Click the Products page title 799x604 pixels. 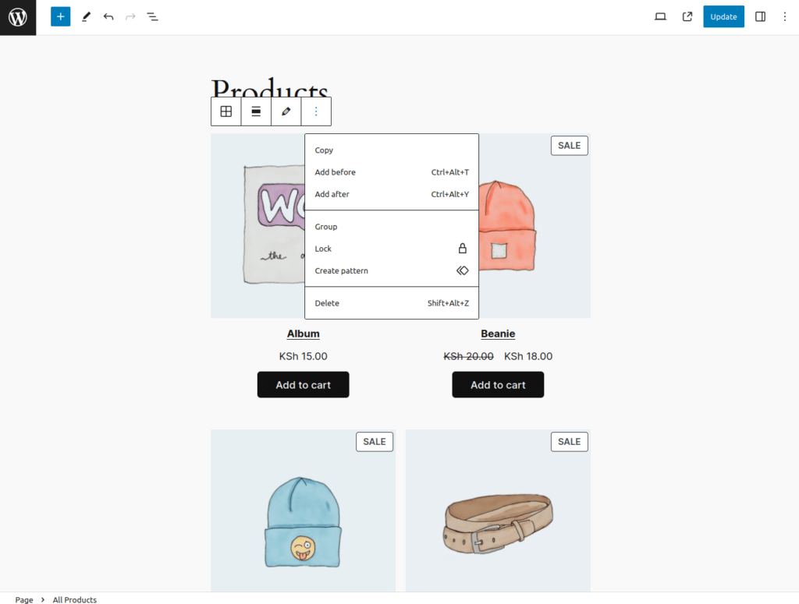tap(269, 88)
